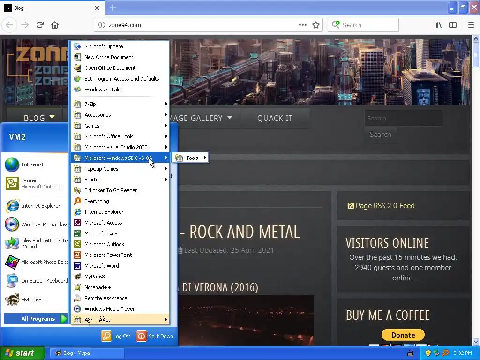480x360 pixels.
Task: Click the Everything magnifier tray icon
Action: point(445,353)
